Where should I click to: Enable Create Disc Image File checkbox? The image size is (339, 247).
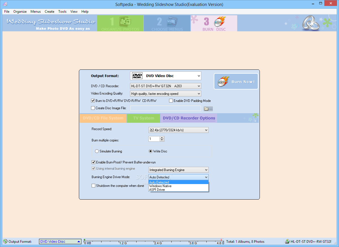click(x=93, y=108)
